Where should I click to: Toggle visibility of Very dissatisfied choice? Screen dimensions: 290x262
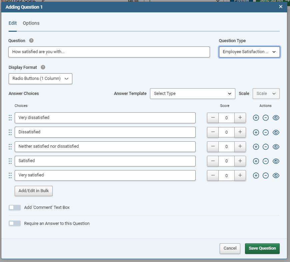pos(276,118)
